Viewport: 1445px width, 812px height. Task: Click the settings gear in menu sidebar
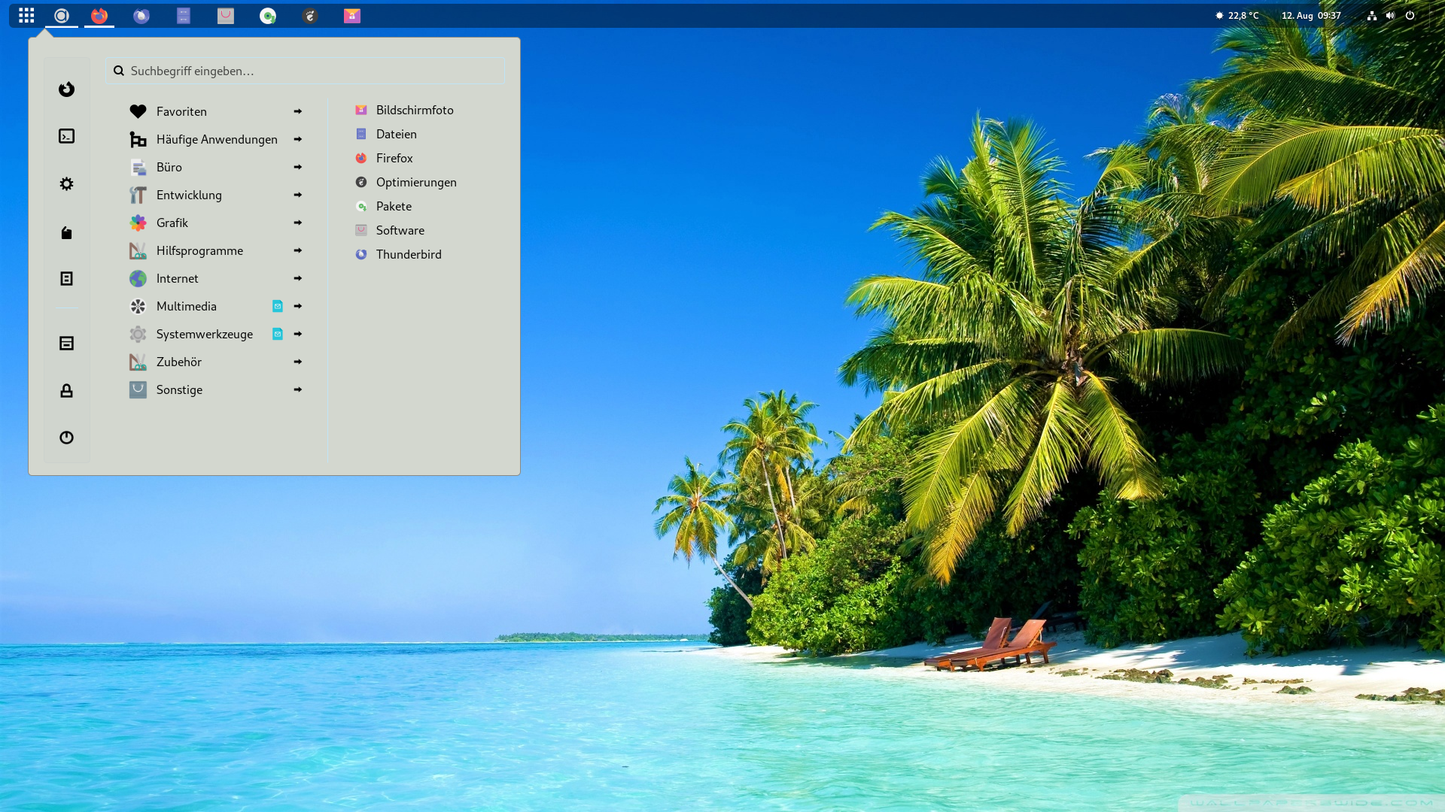[x=66, y=184]
